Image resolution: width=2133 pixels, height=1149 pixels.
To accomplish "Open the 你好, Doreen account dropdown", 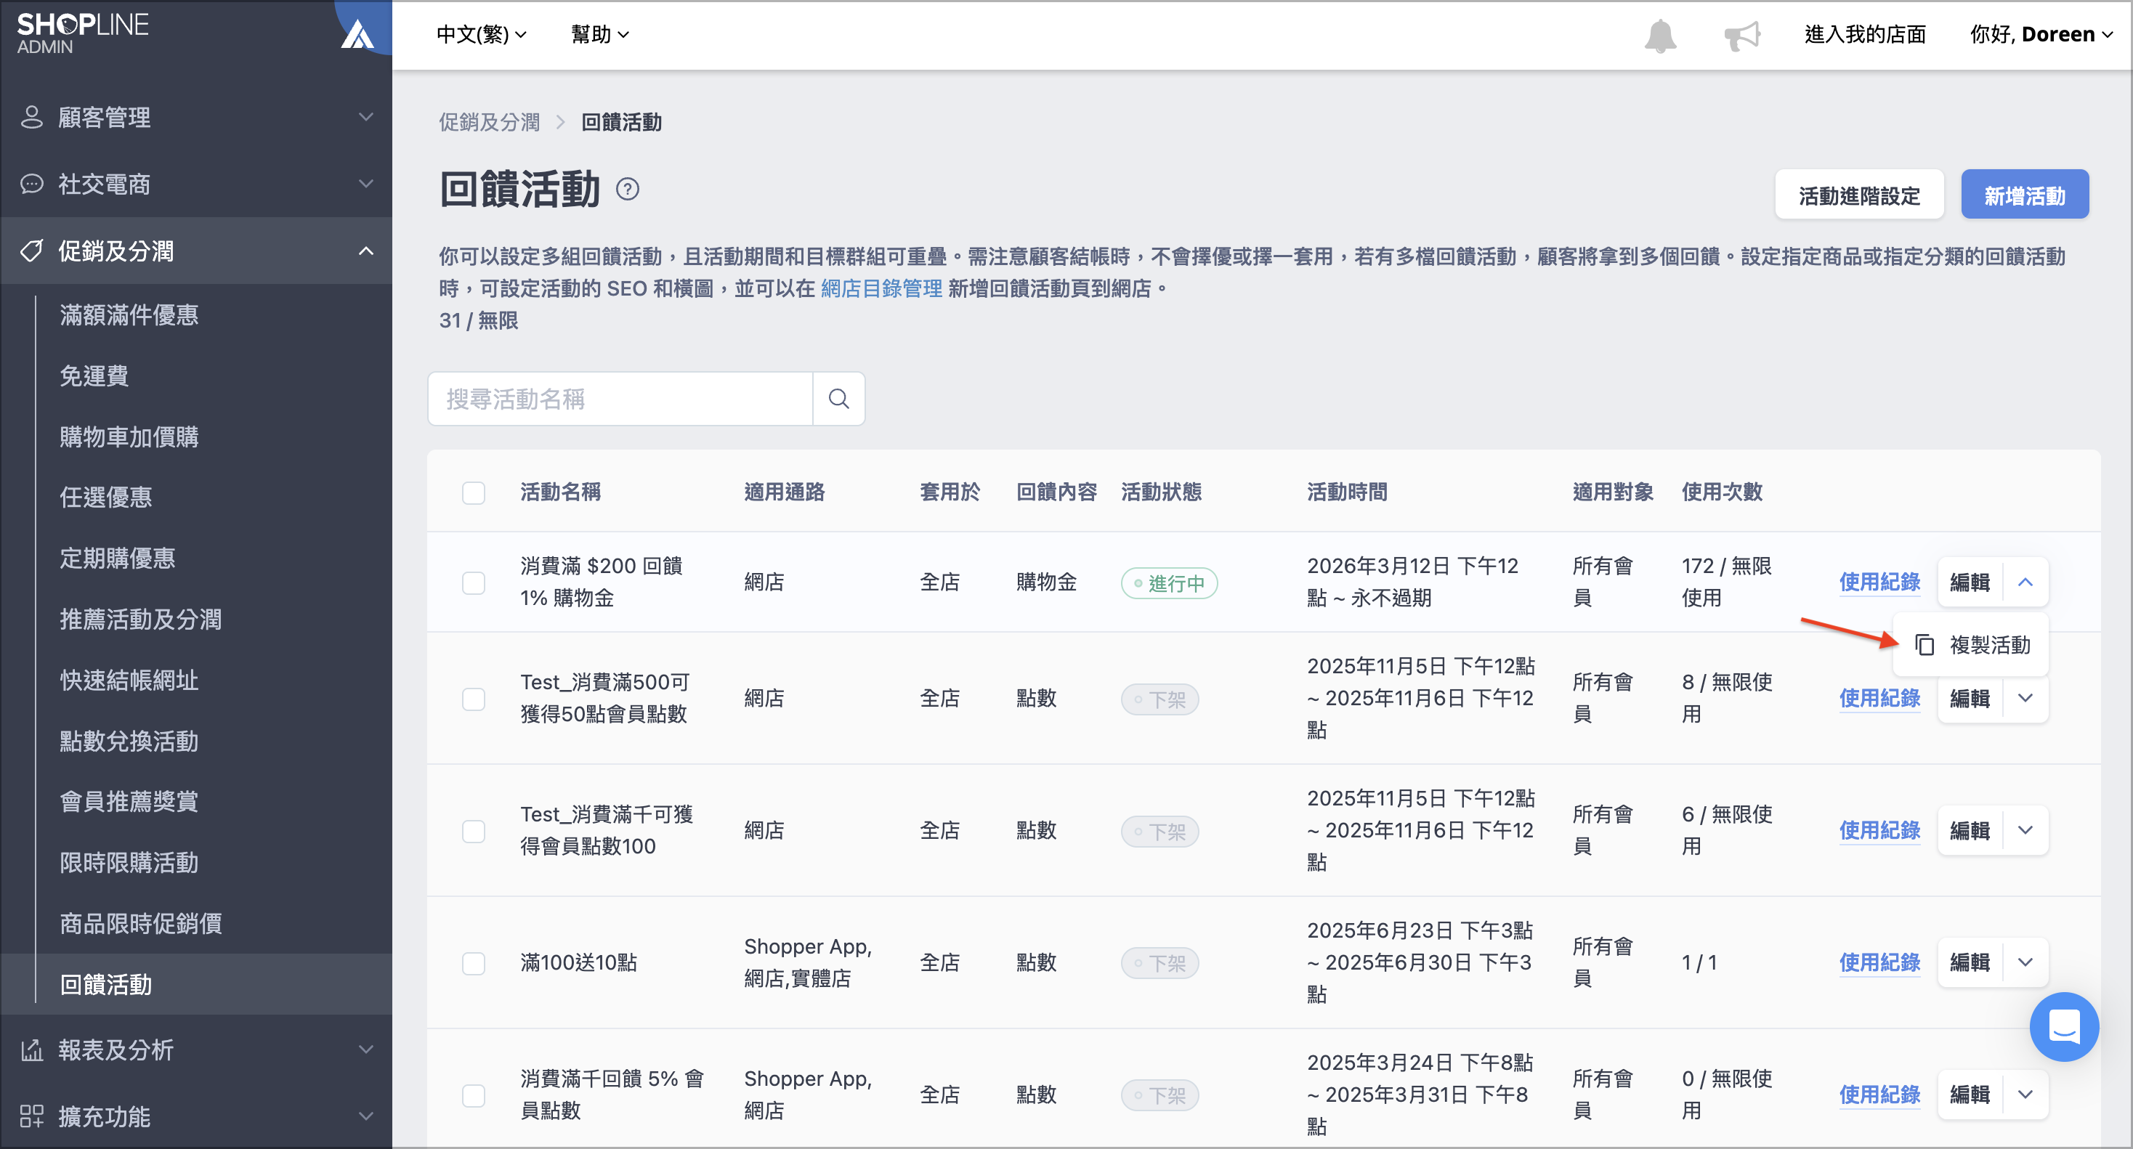I will 2041,35.
